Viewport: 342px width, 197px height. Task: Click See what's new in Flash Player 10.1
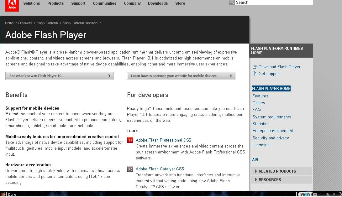(x=60, y=76)
